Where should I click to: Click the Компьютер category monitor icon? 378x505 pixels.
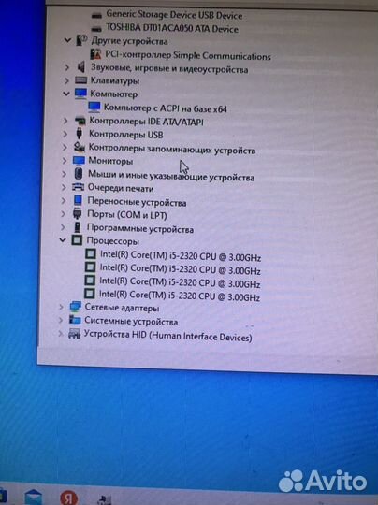[x=80, y=94]
